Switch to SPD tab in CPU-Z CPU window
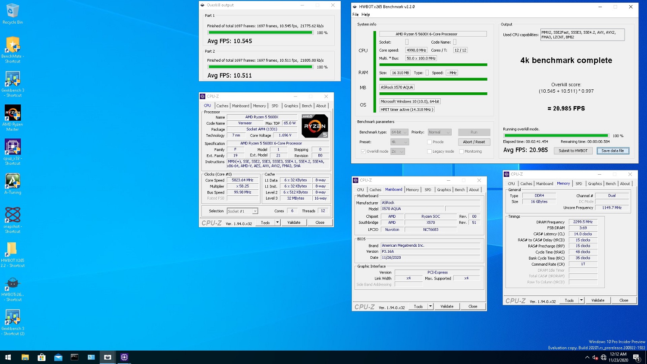This screenshot has width=647, height=364. tap(275, 106)
